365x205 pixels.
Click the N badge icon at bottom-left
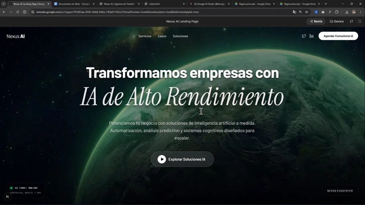pos(7,197)
